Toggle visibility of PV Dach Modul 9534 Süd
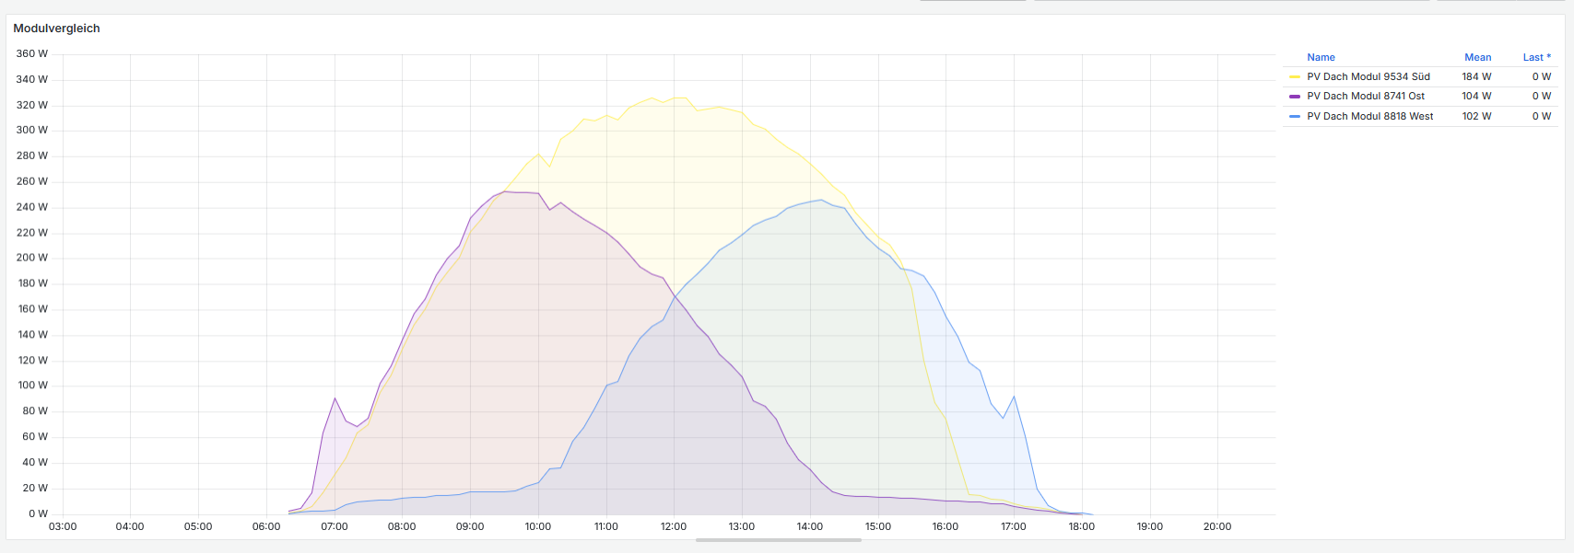The image size is (1574, 553). [x=1368, y=77]
